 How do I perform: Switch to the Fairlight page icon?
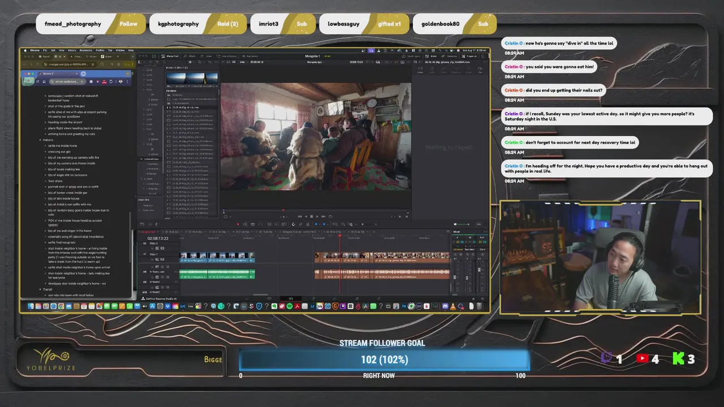click(x=357, y=298)
